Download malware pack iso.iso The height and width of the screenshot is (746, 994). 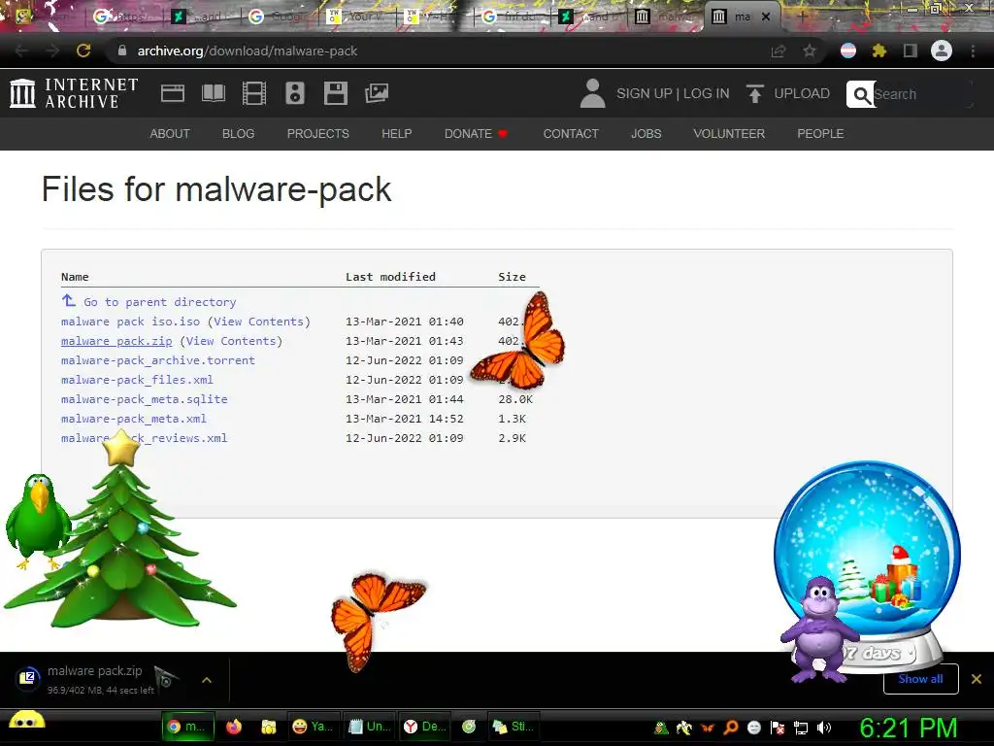(x=131, y=322)
